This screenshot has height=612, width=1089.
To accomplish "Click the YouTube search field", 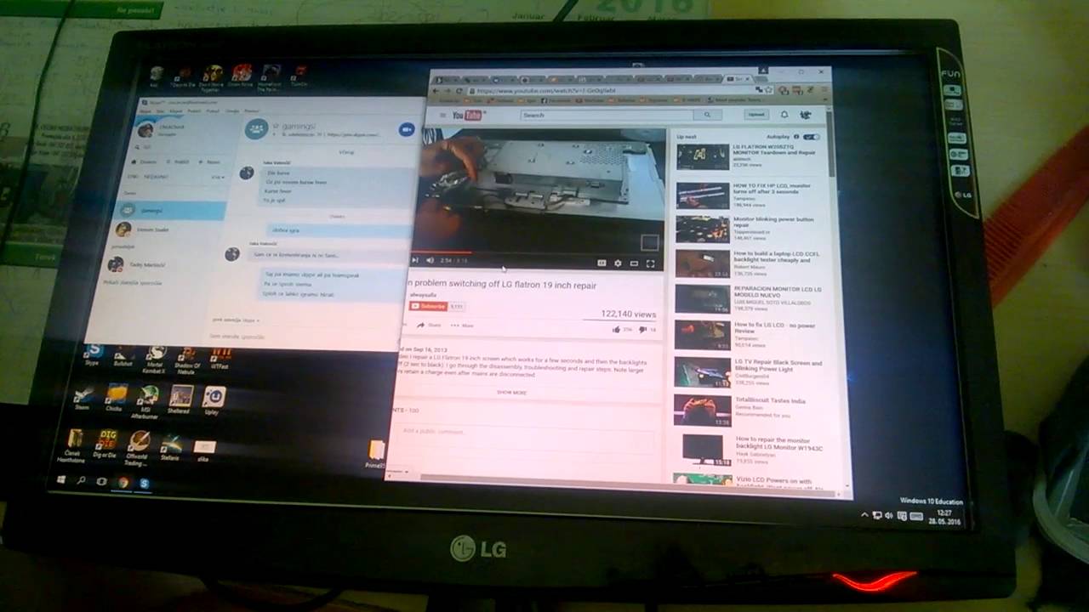I will pyautogui.click(x=607, y=115).
